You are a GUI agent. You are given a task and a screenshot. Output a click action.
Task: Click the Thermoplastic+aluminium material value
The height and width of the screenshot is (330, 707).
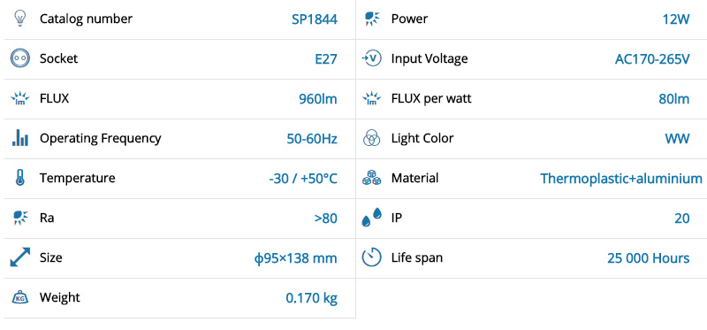[621, 179]
